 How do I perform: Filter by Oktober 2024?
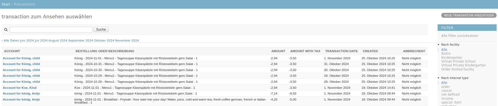click(104, 40)
